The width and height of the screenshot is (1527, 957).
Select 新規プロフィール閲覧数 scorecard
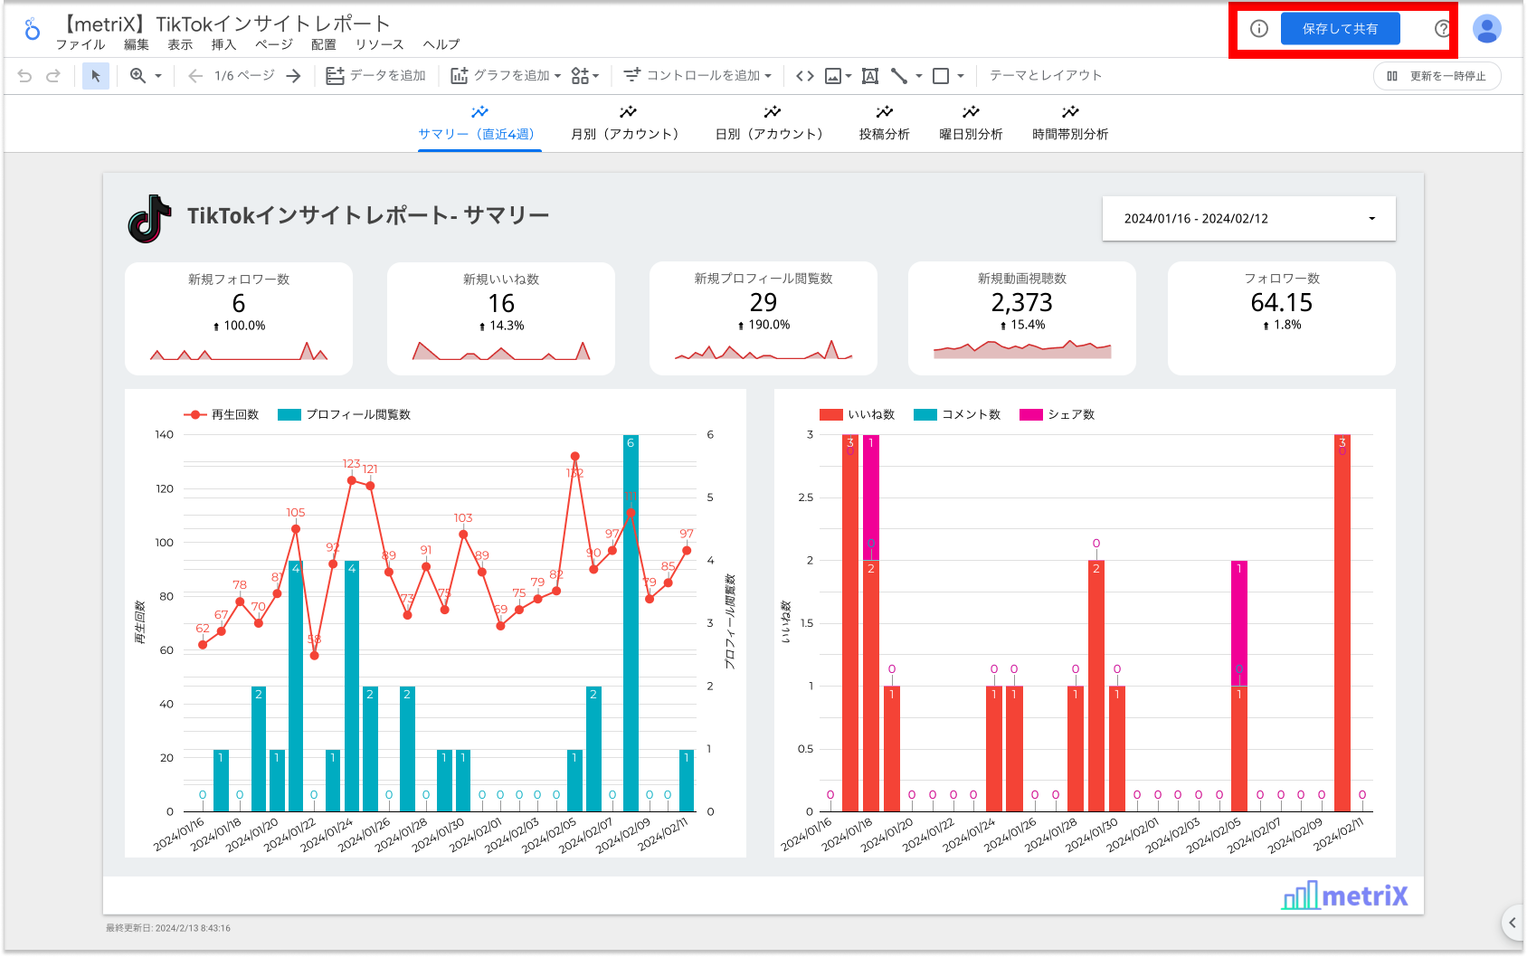tap(763, 318)
